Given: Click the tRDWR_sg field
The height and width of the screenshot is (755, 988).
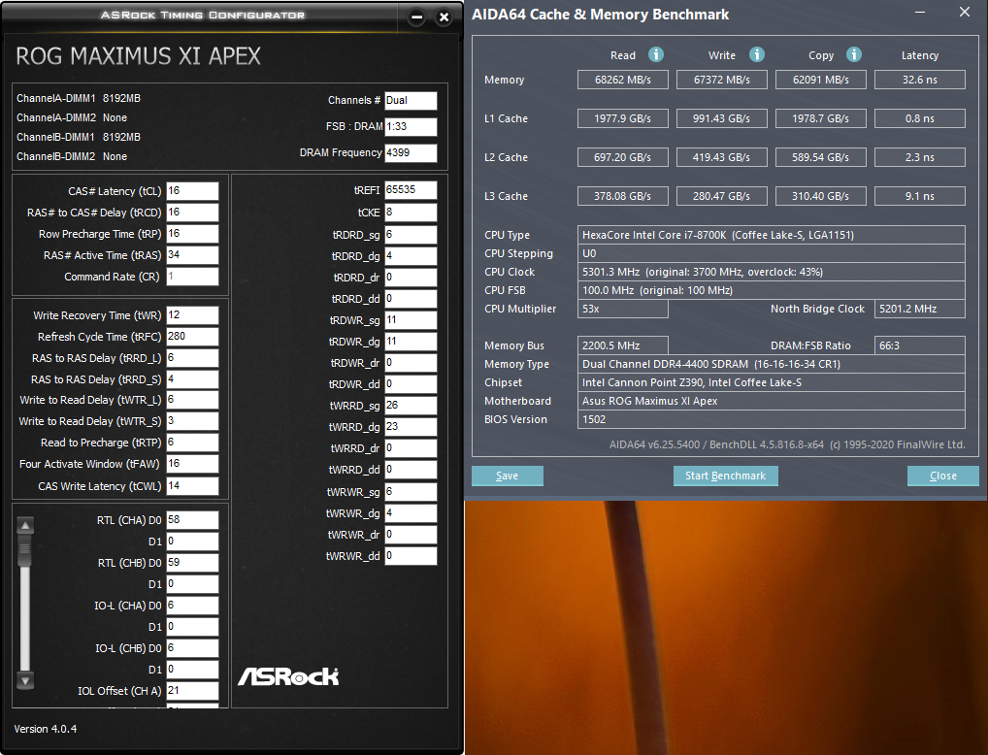Looking at the screenshot, I should click(x=411, y=320).
